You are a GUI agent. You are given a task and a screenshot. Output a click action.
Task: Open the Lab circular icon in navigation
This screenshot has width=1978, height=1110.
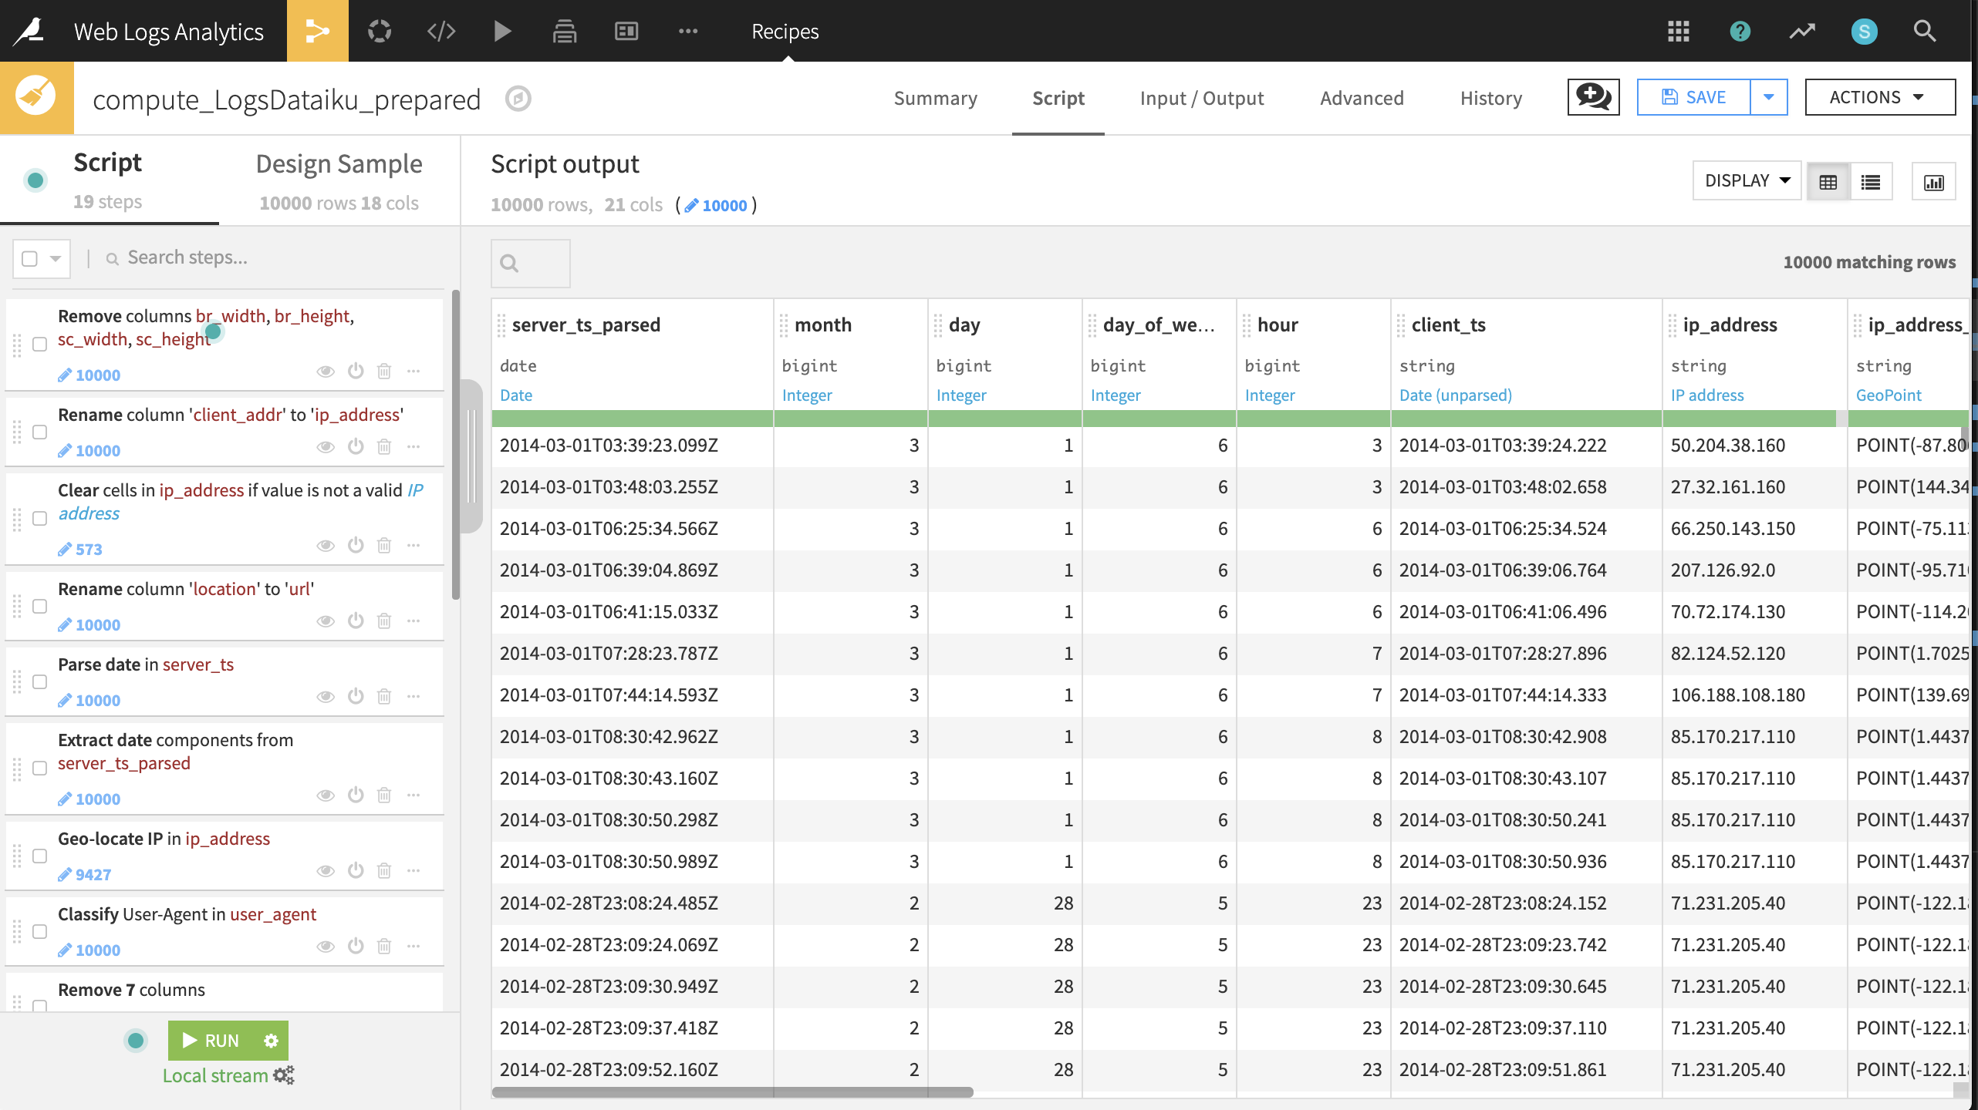click(380, 31)
